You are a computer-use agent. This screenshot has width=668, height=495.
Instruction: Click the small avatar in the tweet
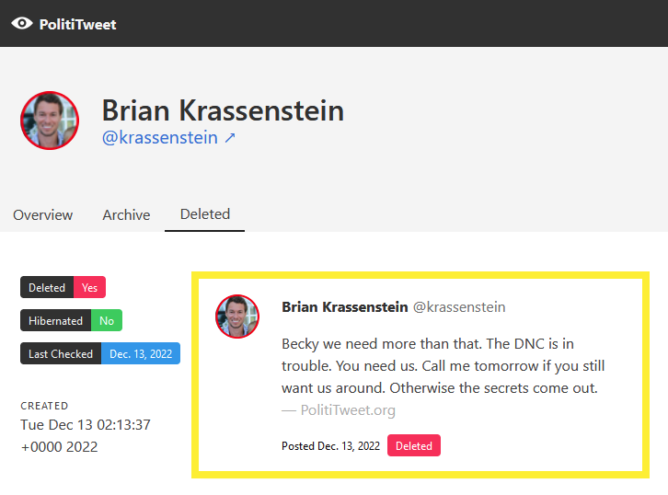(237, 317)
